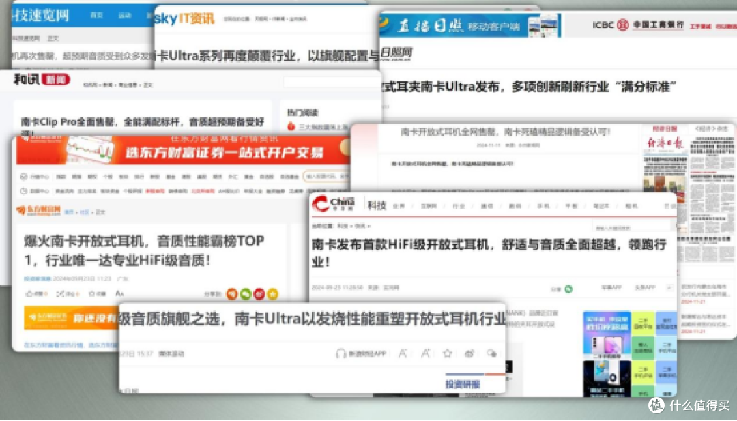This screenshot has height=421, width=737.
Task: Click the Hexun News logo
Action: (42, 79)
